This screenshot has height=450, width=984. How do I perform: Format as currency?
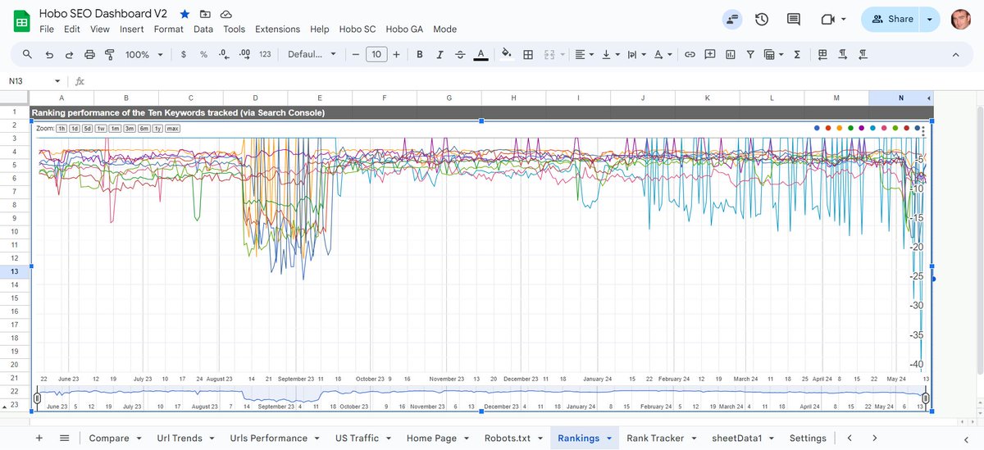[x=183, y=54]
